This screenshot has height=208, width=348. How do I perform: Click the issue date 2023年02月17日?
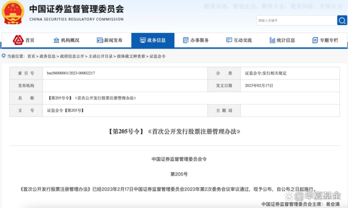259,85
